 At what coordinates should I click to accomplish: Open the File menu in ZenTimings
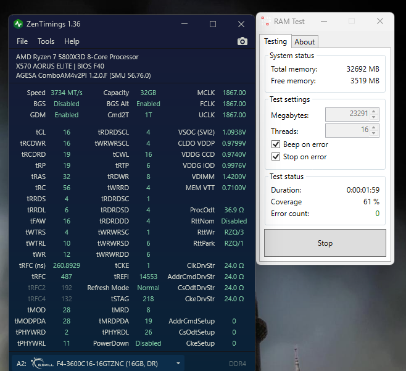[22, 41]
